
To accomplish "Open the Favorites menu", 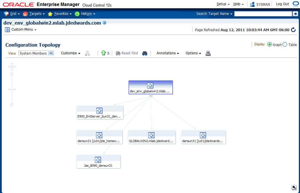I will click(63, 14).
